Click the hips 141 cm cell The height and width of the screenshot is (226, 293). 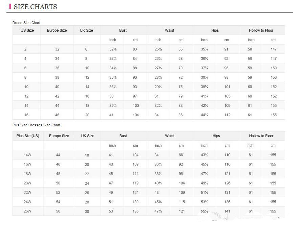(227, 211)
